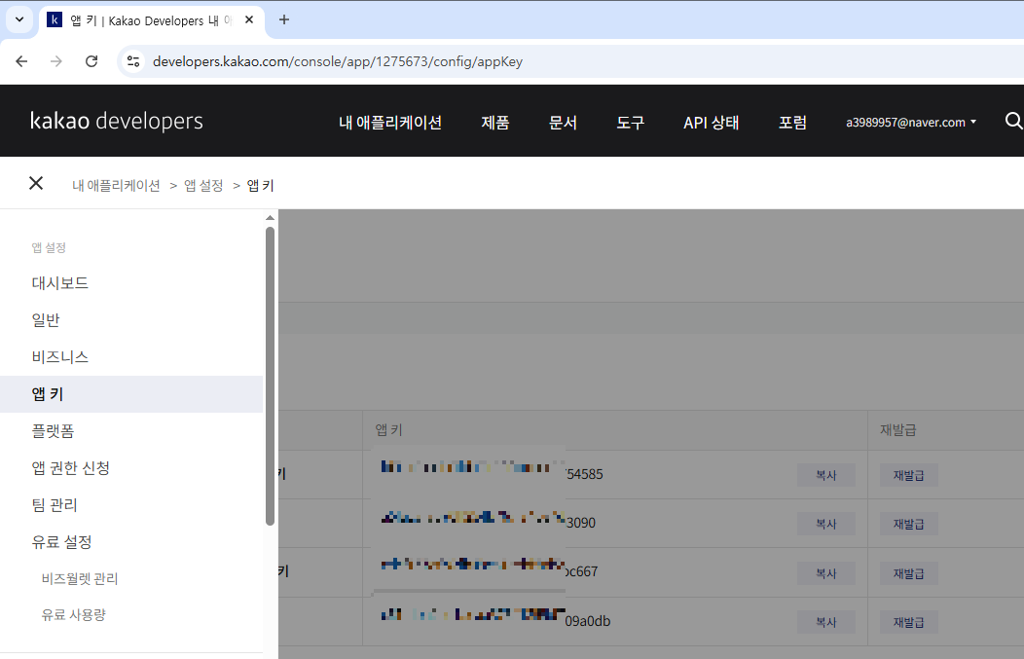The width and height of the screenshot is (1024, 659).
Task: Open the 제품 menu
Action: (x=495, y=122)
